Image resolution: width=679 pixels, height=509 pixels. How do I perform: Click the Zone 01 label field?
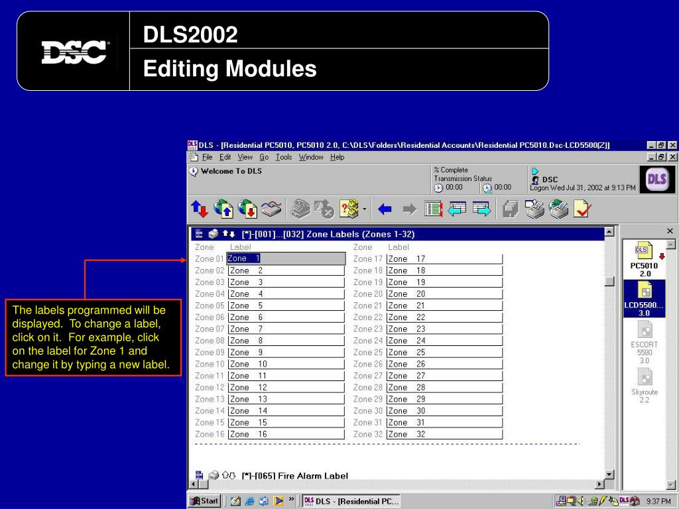coord(286,258)
